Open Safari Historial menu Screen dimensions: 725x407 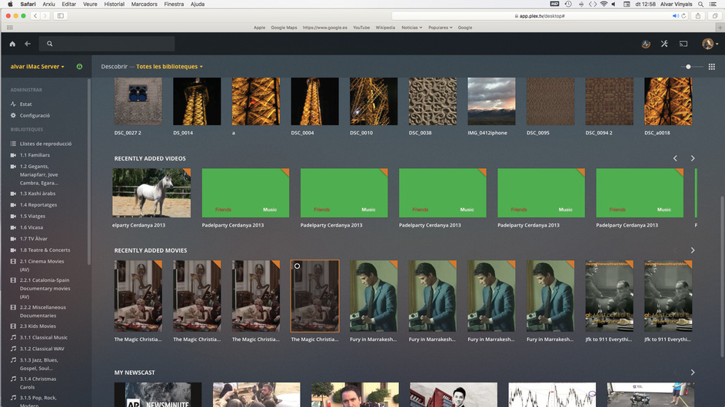(115, 4)
